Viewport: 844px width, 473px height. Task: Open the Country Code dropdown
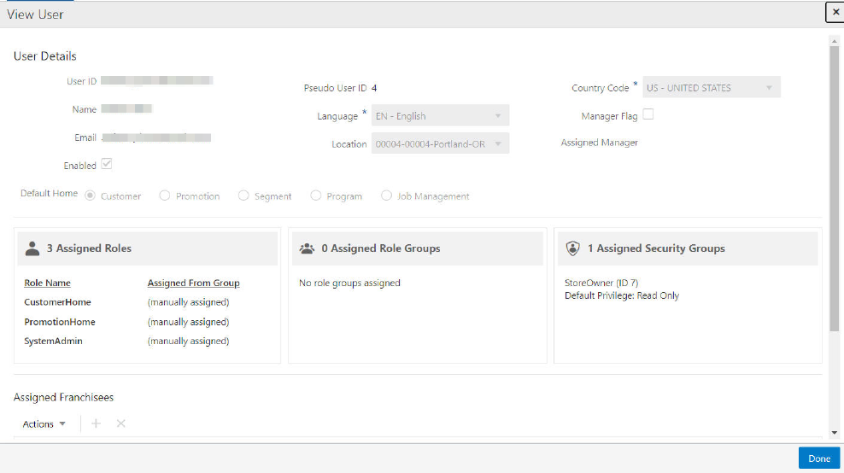[x=711, y=87]
